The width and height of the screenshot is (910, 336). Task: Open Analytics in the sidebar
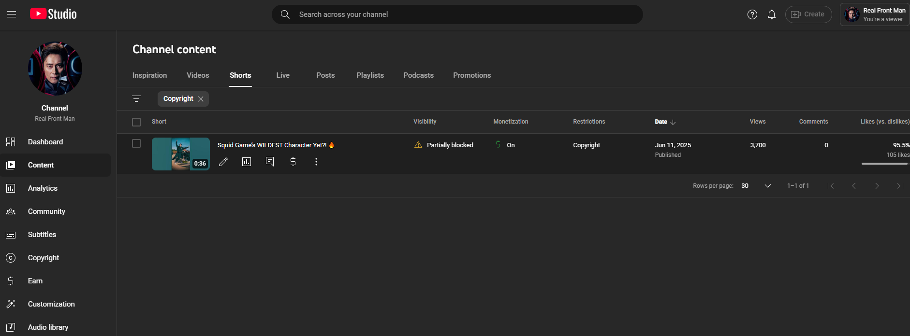(x=56, y=188)
